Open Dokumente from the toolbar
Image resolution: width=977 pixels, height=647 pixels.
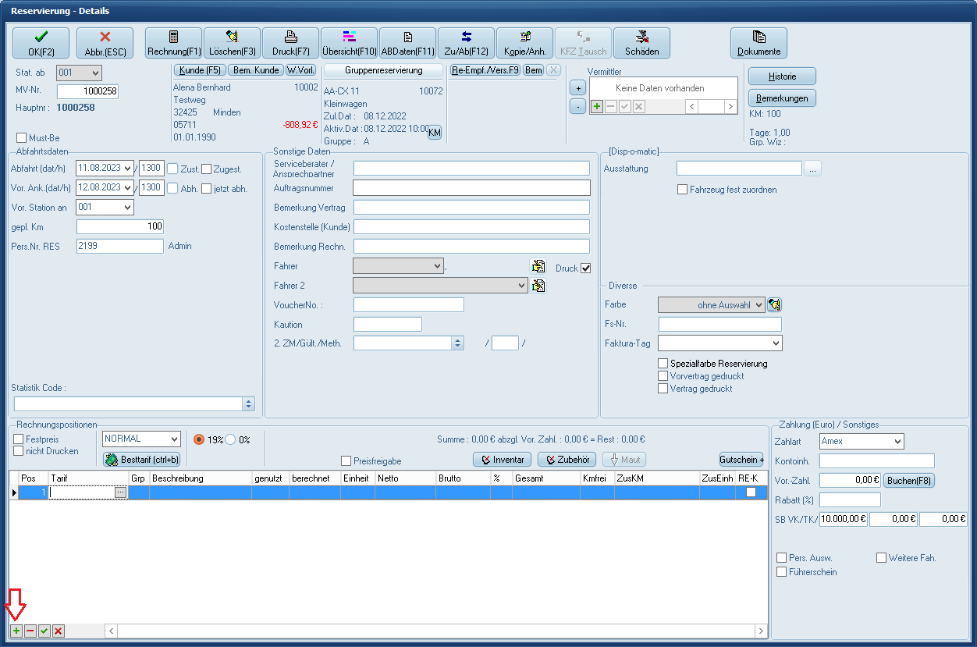pos(759,43)
